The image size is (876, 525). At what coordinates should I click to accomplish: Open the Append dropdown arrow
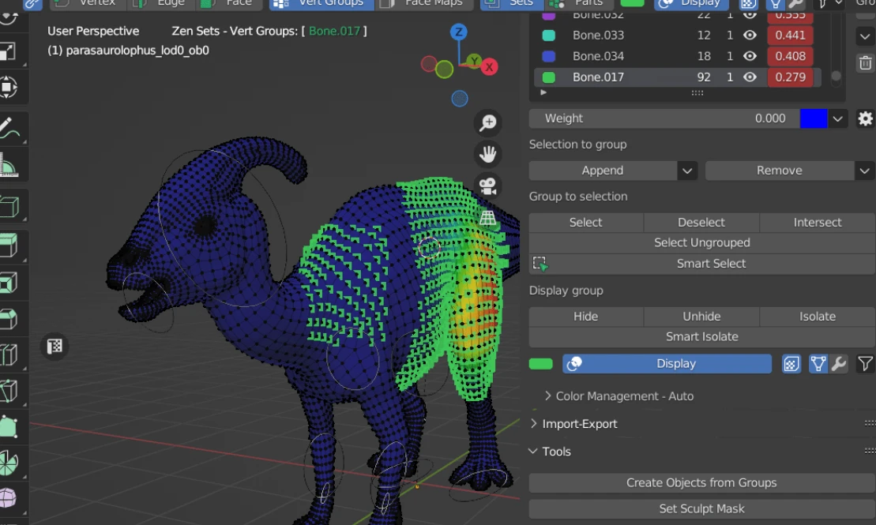click(x=687, y=171)
